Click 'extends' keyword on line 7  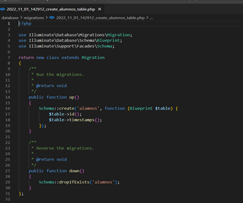pyautogui.click(x=70, y=57)
